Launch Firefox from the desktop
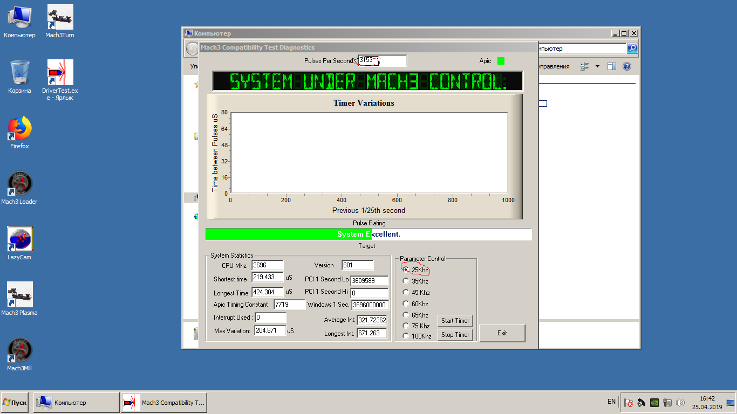Viewport: 737px width, 414px height. click(19, 133)
